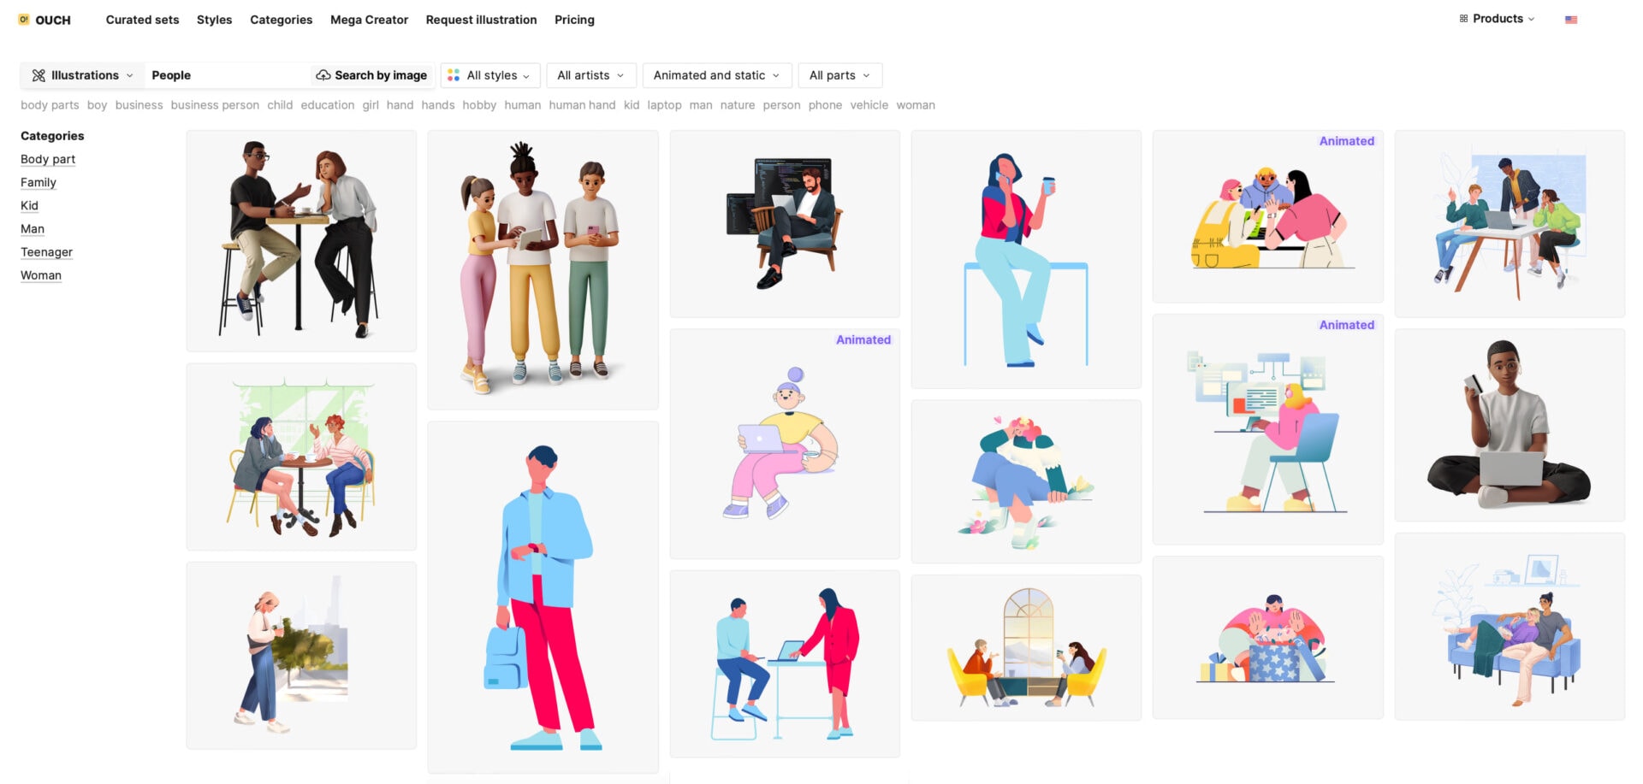This screenshot has width=1643, height=784.
Task: Select the Teenager category link
Action: coord(46,251)
